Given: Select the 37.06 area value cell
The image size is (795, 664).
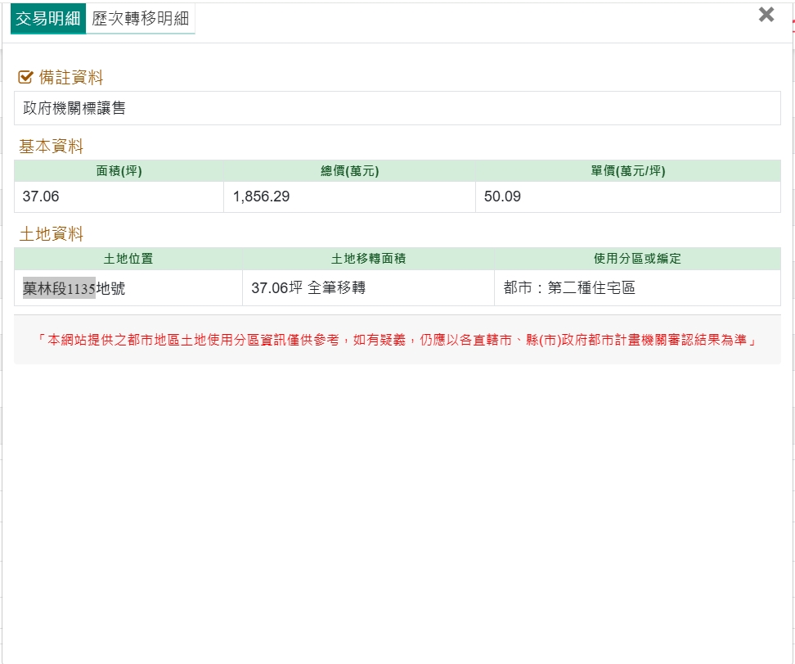Looking at the screenshot, I should [x=119, y=196].
